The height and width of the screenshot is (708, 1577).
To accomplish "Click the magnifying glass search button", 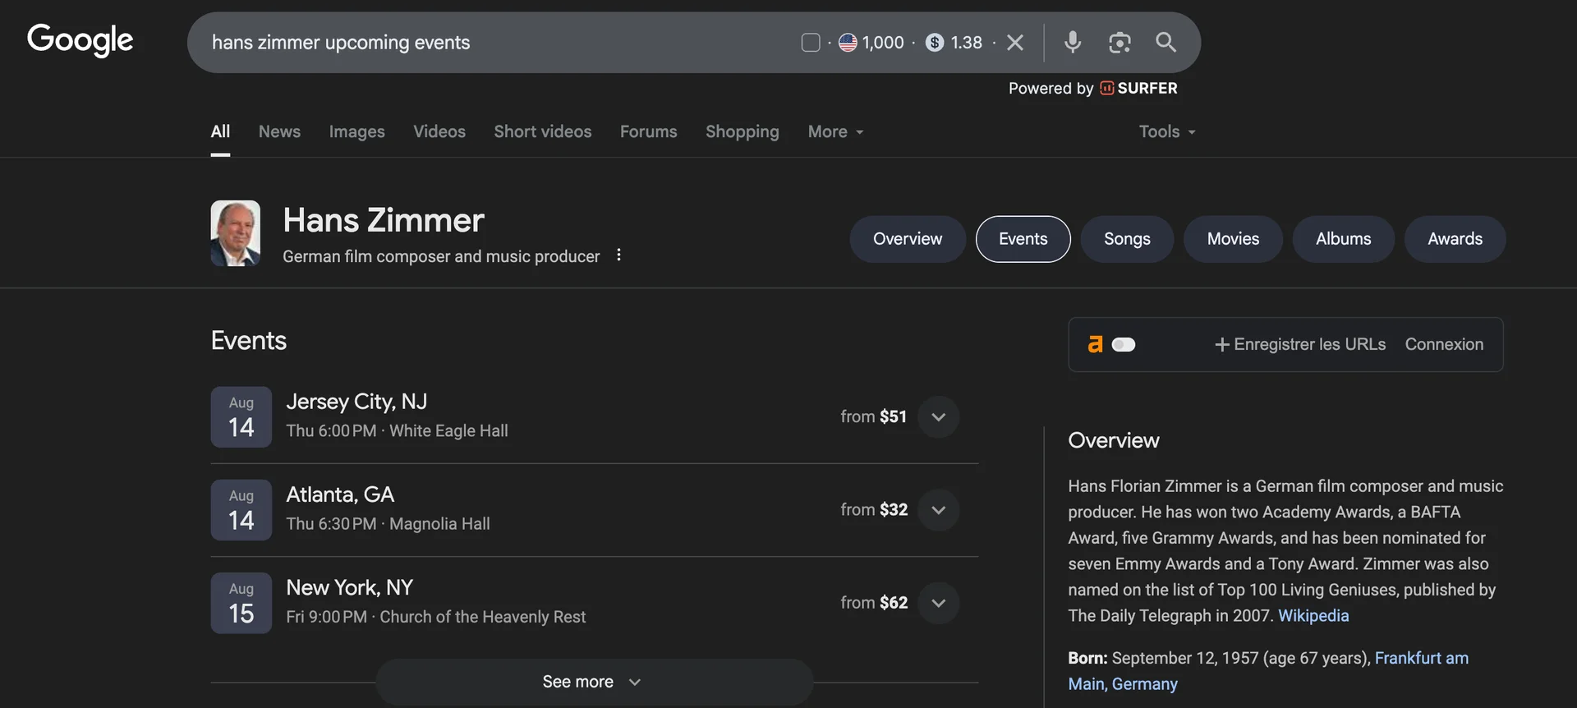I will [x=1166, y=42].
